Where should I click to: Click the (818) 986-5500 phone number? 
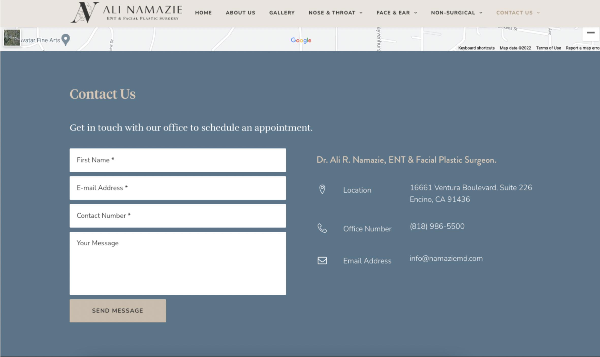(437, 226)
